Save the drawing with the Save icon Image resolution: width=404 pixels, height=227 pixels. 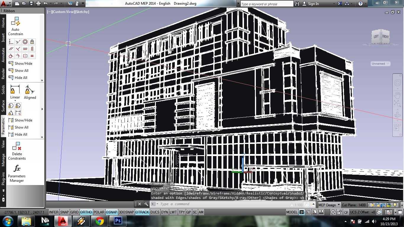click(x=31, y=4)
